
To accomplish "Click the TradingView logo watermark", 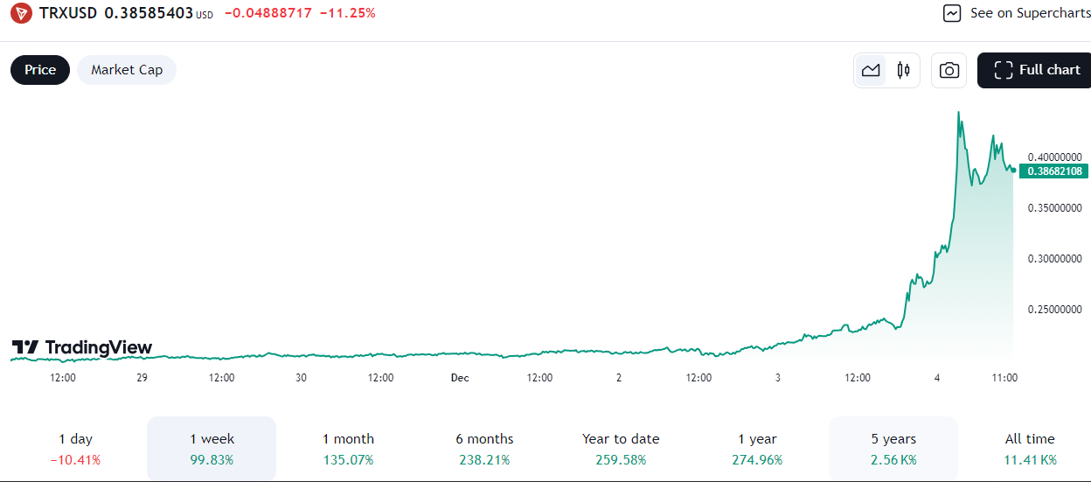I will 82,348.
